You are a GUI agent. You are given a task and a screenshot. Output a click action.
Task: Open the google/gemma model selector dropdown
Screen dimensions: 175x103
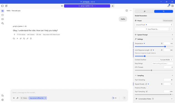pos(87,6)
